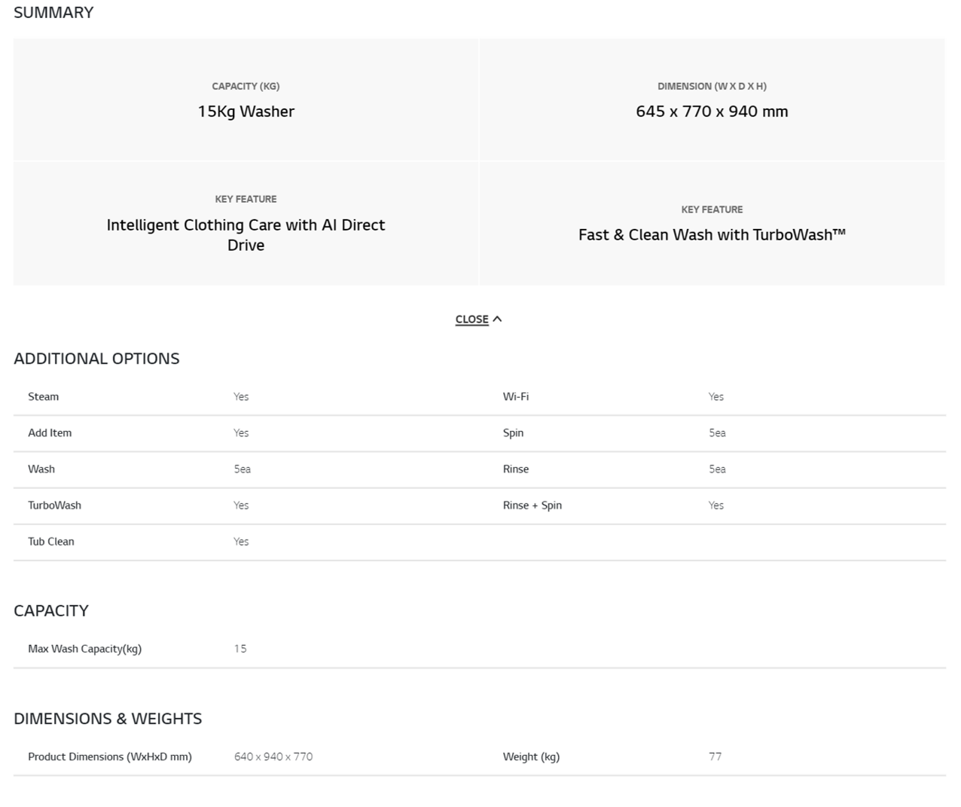Select the AI Direct Drive key feature card
The width and height of the screenshot is (961, 807).
click(246, 224)
